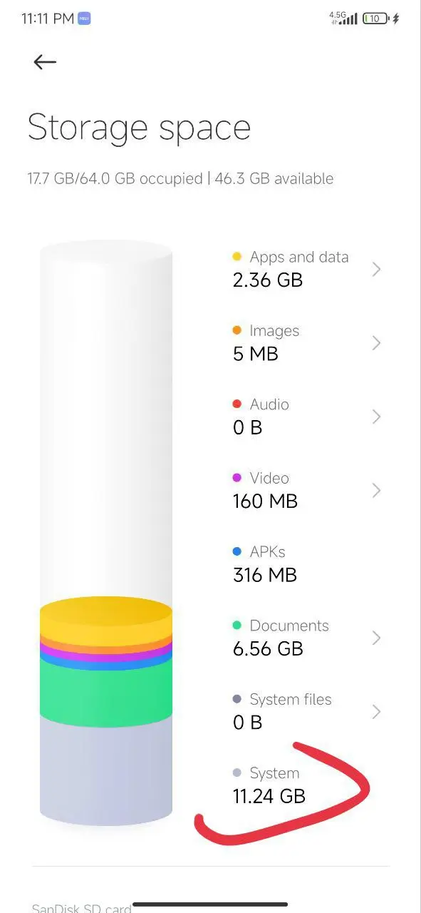The width and height of the screenshot is (421, 913).
Task: Tap the battery indicator in status bar
Action: tap(375, 19)
